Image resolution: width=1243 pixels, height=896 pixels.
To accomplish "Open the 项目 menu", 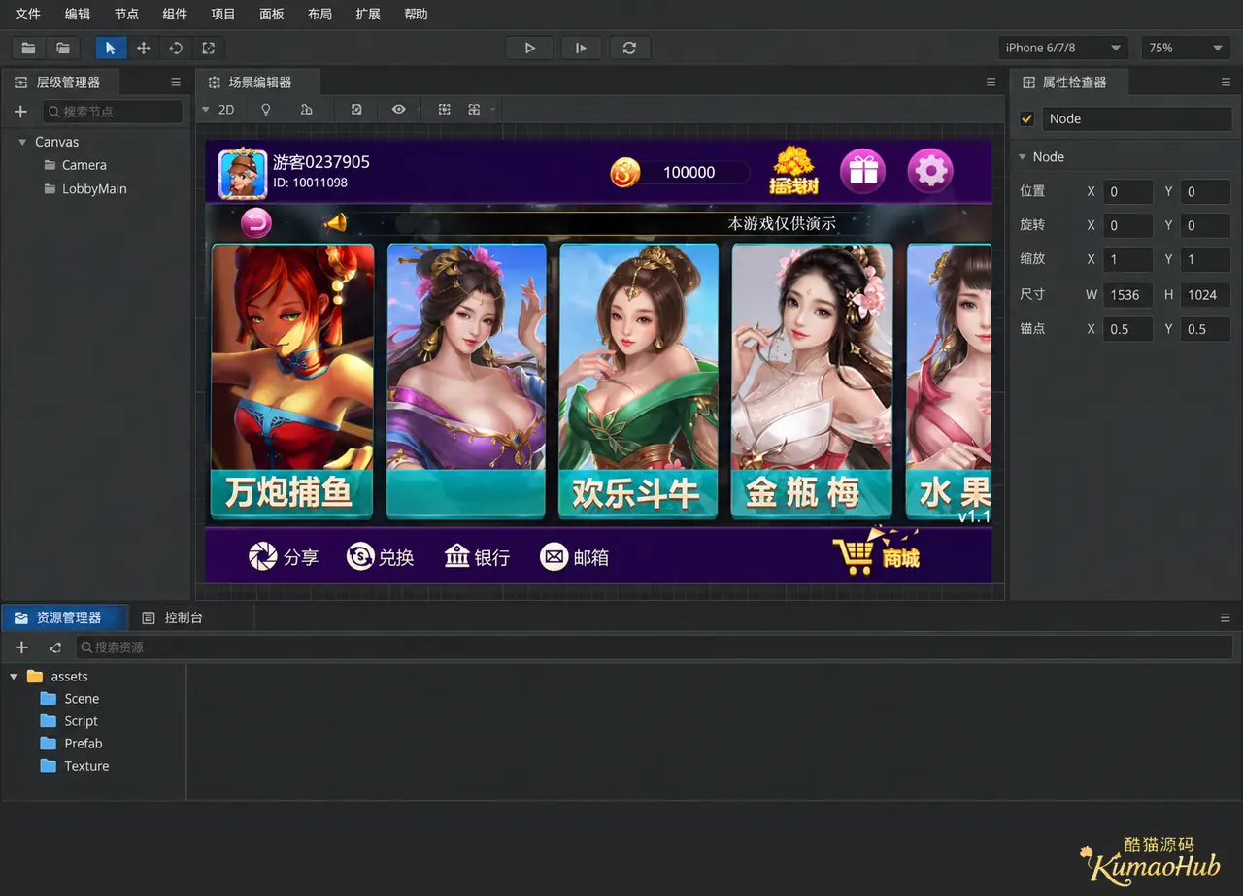I will tap(223, 15).
